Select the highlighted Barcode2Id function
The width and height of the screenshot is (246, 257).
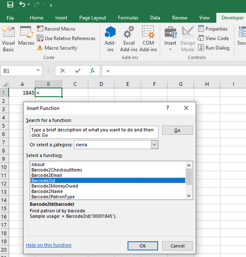(108, 180)
